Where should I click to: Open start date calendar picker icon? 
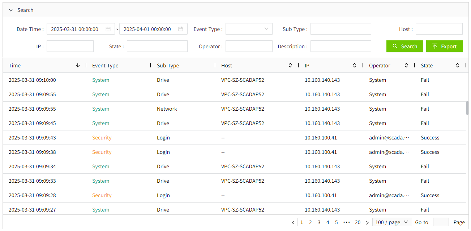click(108, 29)
